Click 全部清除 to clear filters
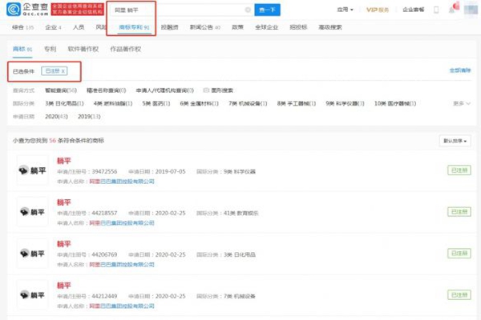481x320 pixels. pyautogui.click(x=459, y=71)
